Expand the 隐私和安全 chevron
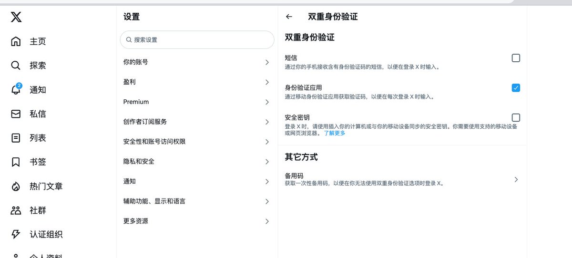This screenshot has height=258, width=572. 267,162
